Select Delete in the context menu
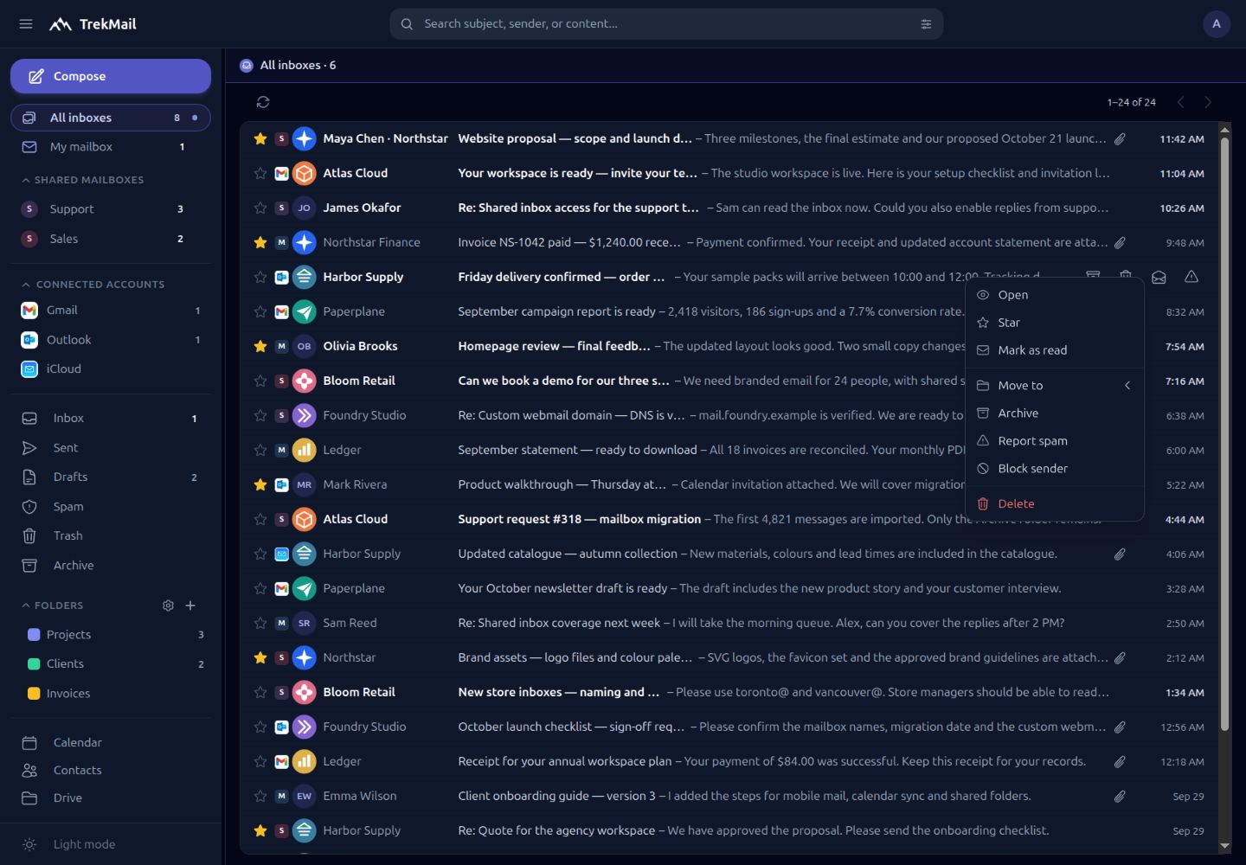 point(1055,504)
